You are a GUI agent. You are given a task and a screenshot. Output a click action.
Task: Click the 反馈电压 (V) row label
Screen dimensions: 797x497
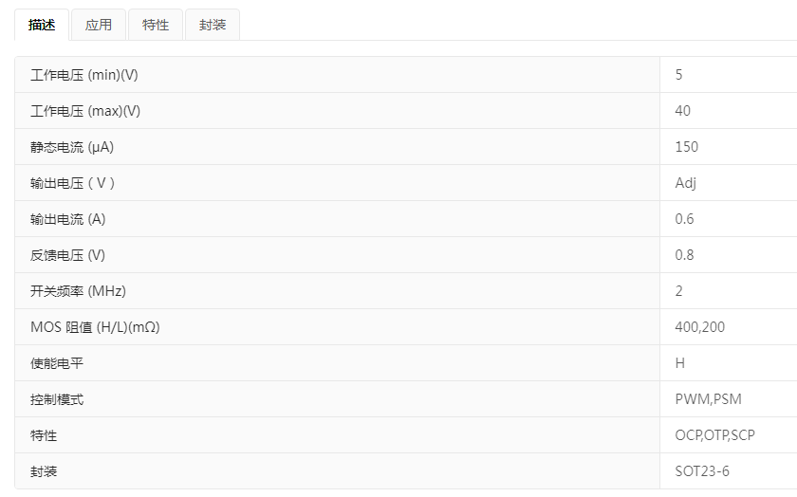67,255
